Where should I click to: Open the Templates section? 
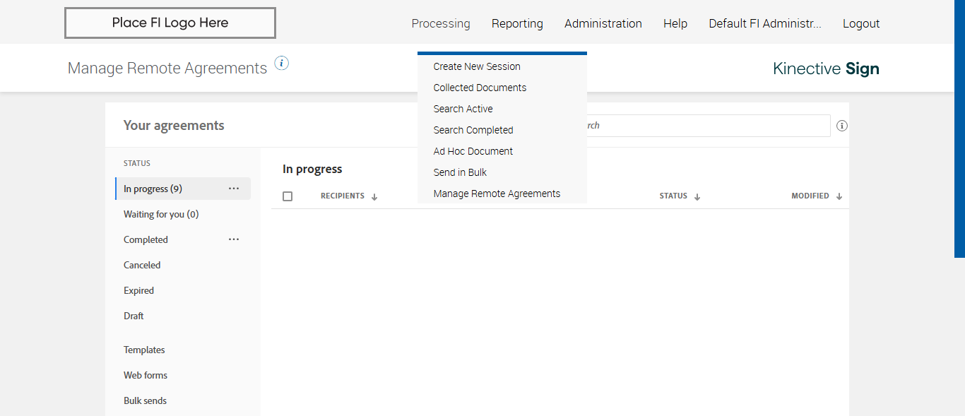[x=144, y=350]
